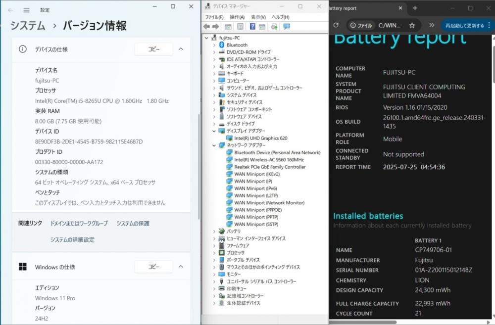Image resolution: width=495 pixels, height=325 pixels.
Task: Select WAN Miniport (IKEv2) item
Action: click(257, 174)
